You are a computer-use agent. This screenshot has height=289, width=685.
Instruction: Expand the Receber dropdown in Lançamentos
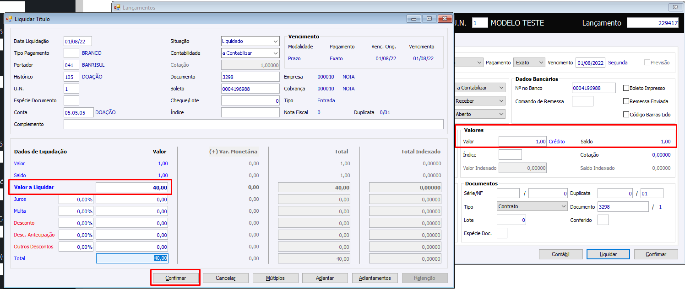(480, 101)
